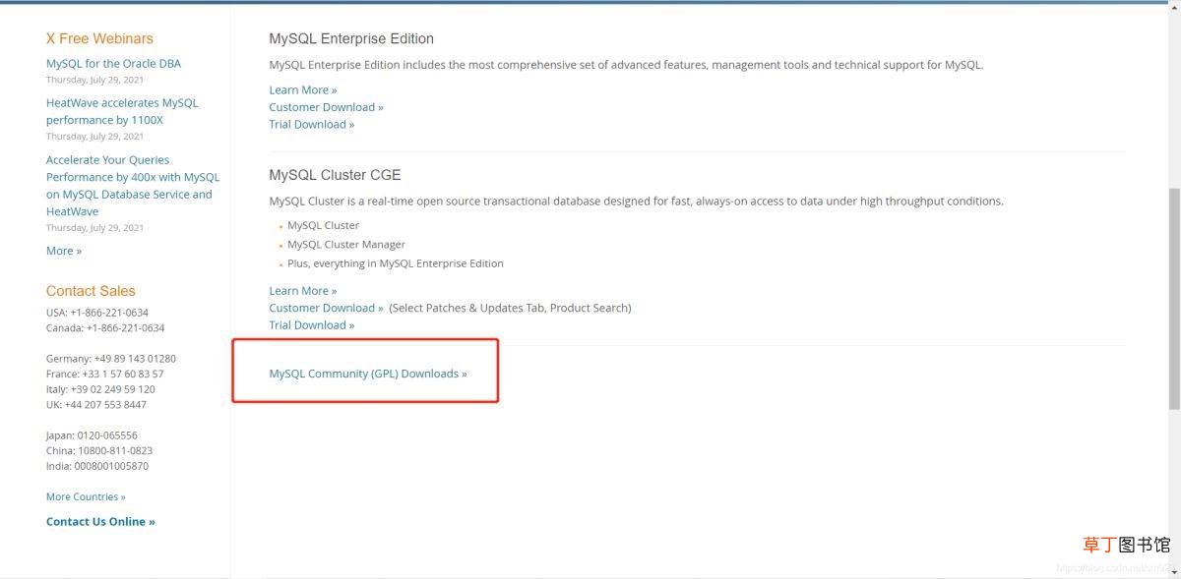
Task: Click '(Select Patches & Updates Tab, Product Search)' note
Action: (510, 308)
